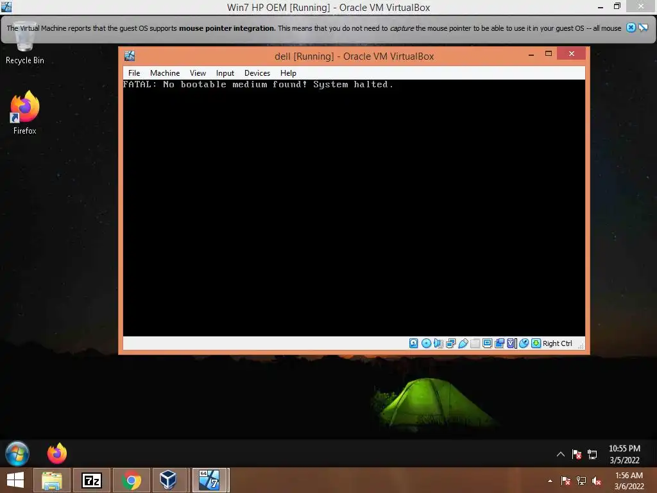The height and width of the screenshot is (493, 657).
Task: Open Firefox from the guest taskbar
Action: [57, 454]
